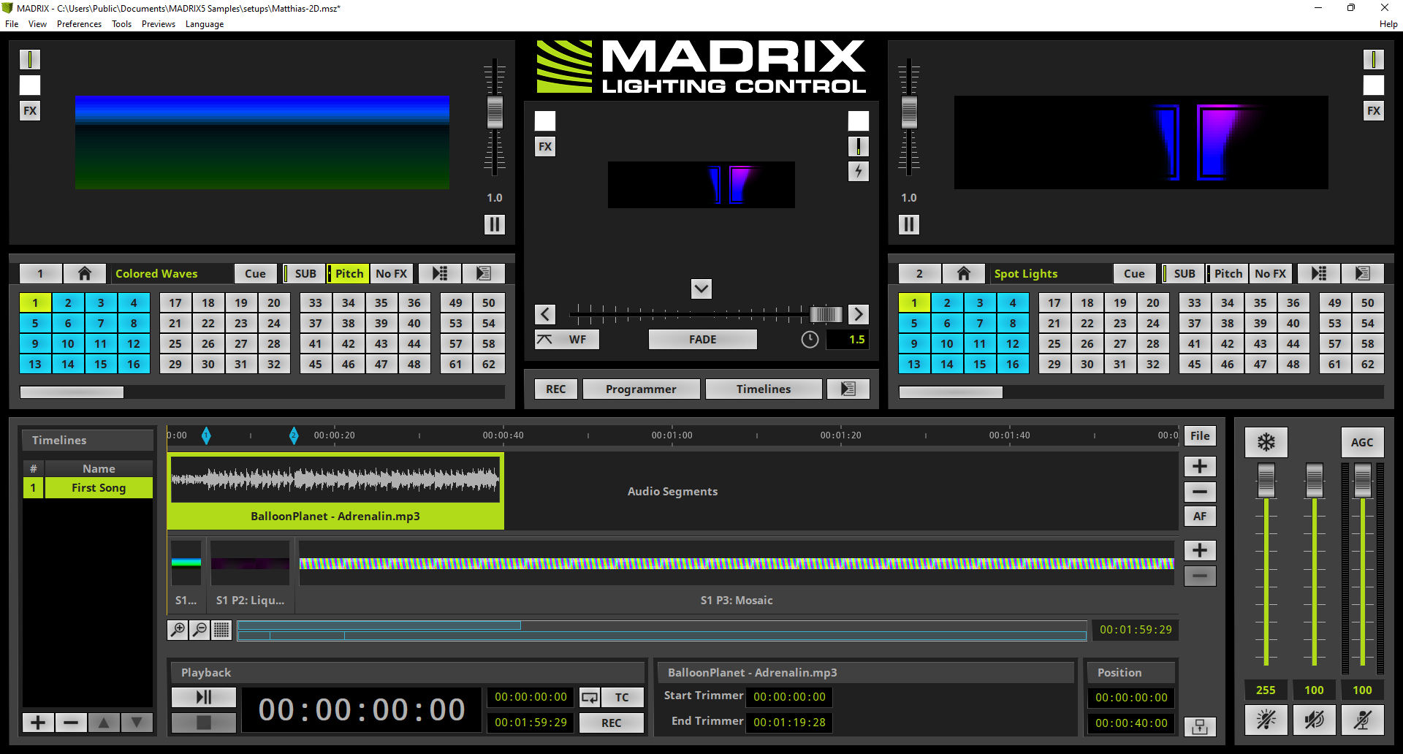Delete the selected timeline with minus
This screenshot has width=1403, height=754.
(71, 723)
